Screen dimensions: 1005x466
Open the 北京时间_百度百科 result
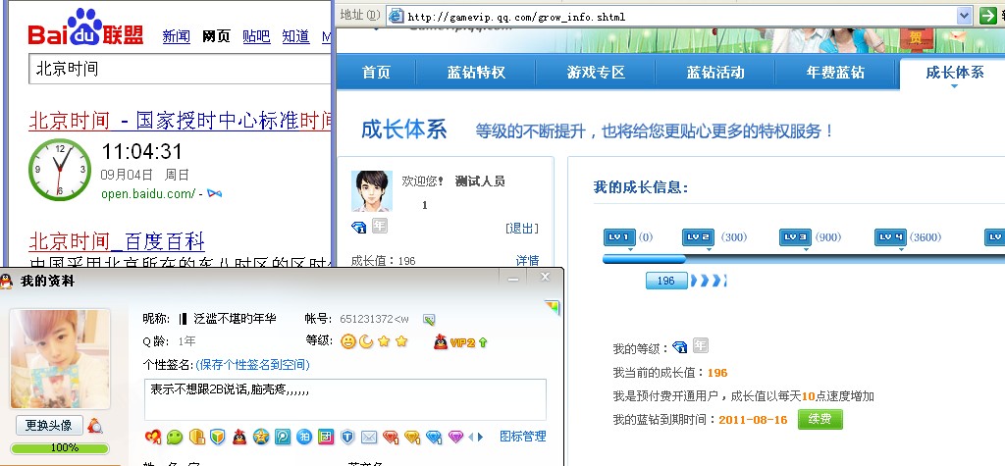[117, 241]
